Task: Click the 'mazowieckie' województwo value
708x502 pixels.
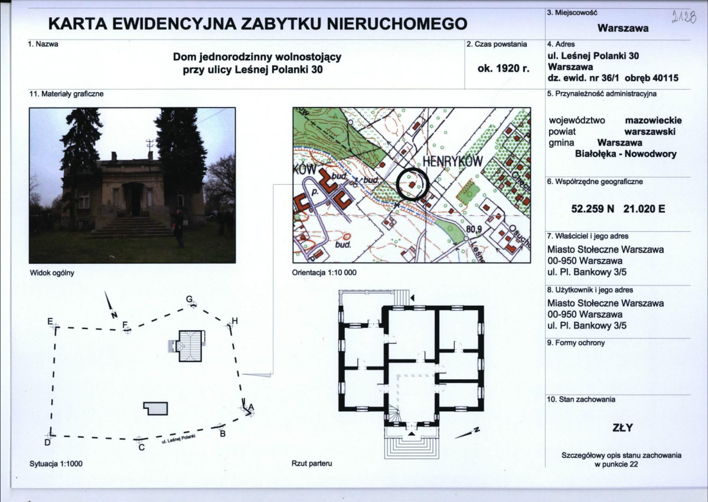Action: coord(653,120)
